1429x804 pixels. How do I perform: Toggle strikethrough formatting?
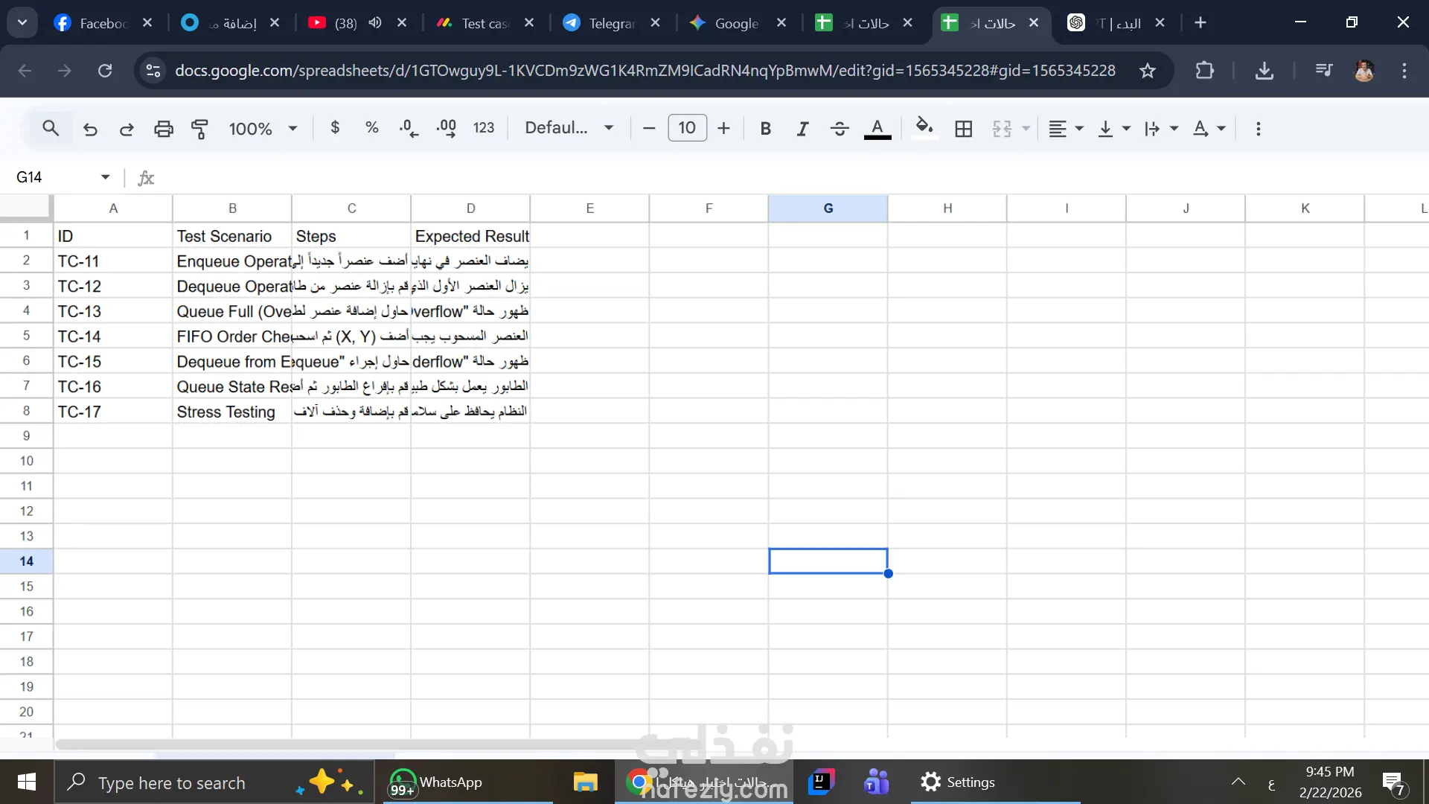(x=840, y=129)
